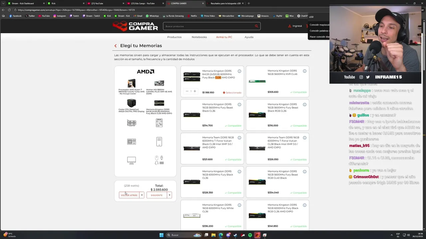This screenshot has height=239, width=426.
Task: Open info icon for Kingston 16GB 5600MHz KVR CL46
Action: pos(305,71)
